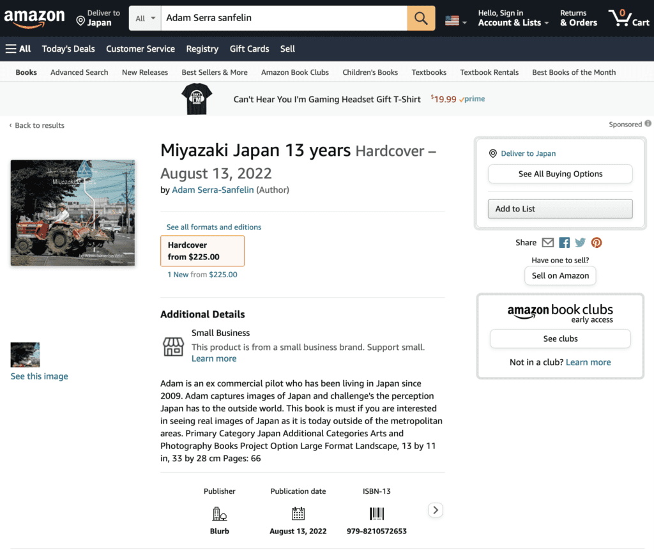Click See this image link
Viewport: 654px width, 550px height.
(39, 376)
